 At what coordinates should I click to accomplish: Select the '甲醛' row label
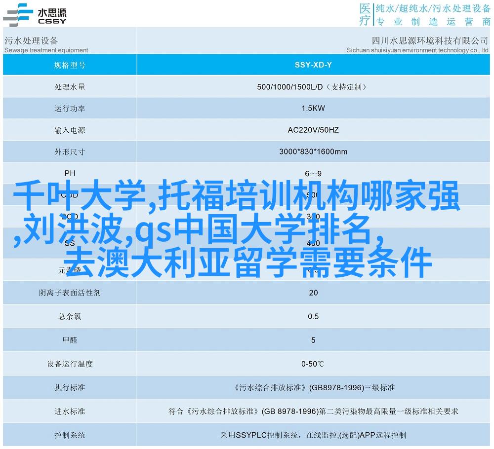70,340
